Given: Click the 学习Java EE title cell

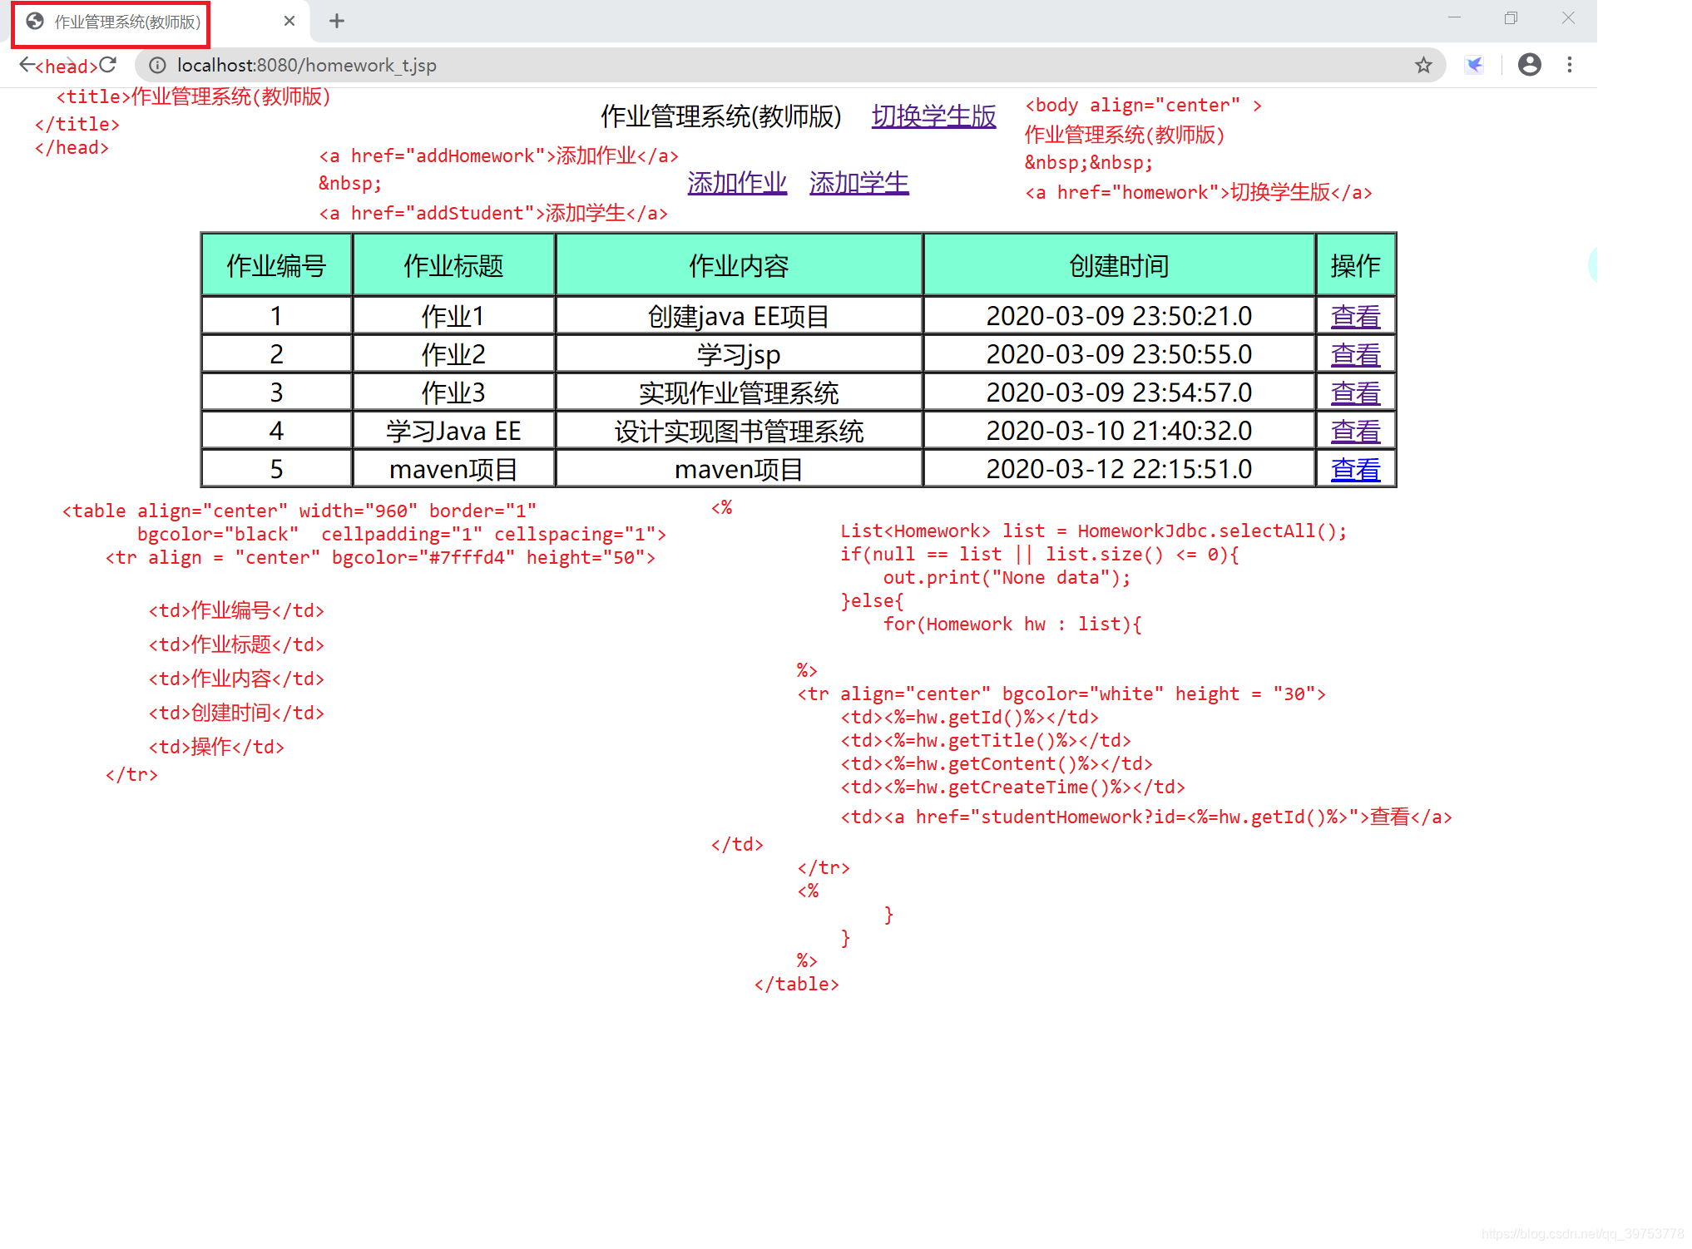Looking at the screenshot, I should pos(453,431).
